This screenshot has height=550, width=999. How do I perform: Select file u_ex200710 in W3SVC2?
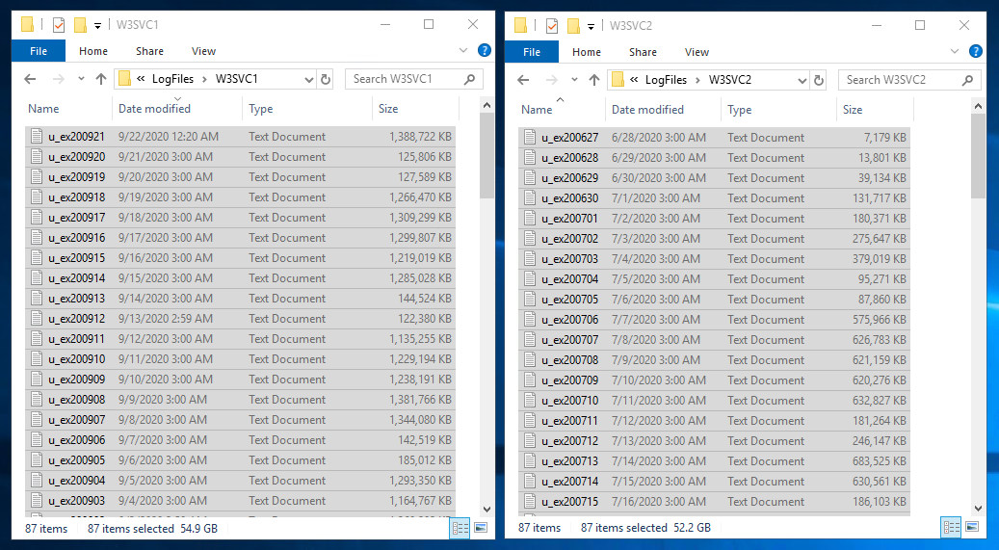point(714,401)
